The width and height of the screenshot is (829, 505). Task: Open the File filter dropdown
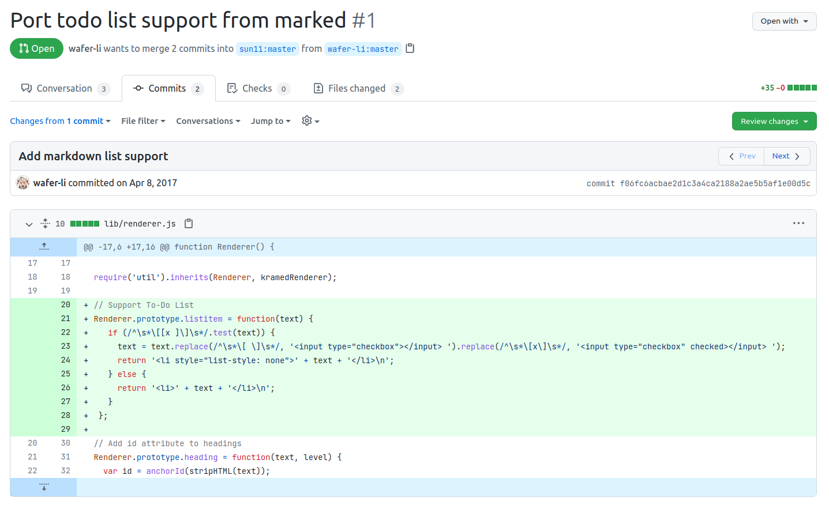click(143, 121)
